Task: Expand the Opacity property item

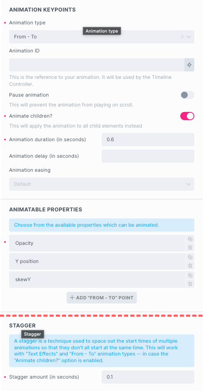Action: (98, 243)
